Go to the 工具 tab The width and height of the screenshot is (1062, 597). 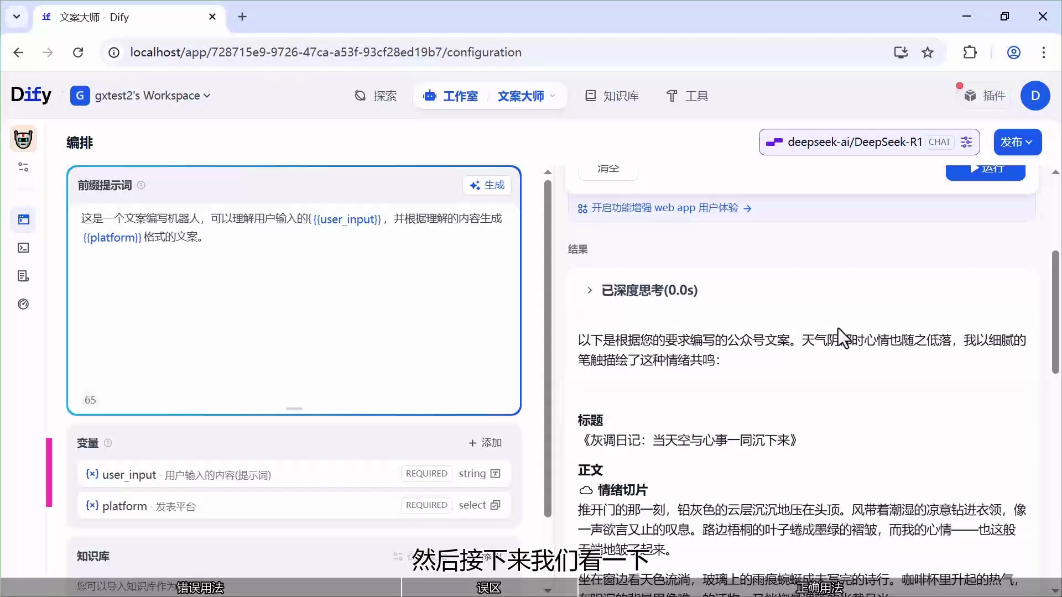point(688,96)
